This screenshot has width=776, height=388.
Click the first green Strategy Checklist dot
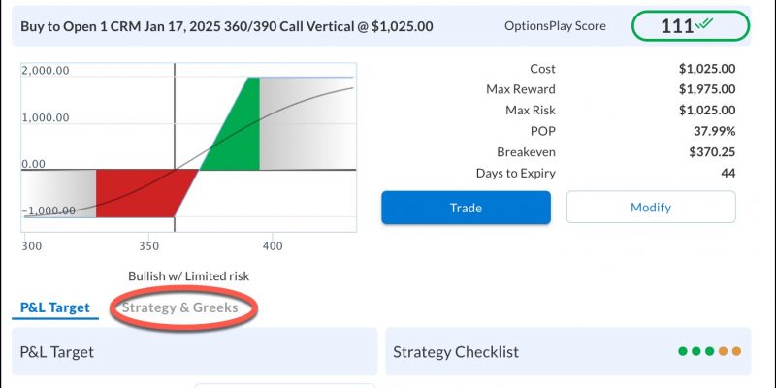(x=683, y=351)
